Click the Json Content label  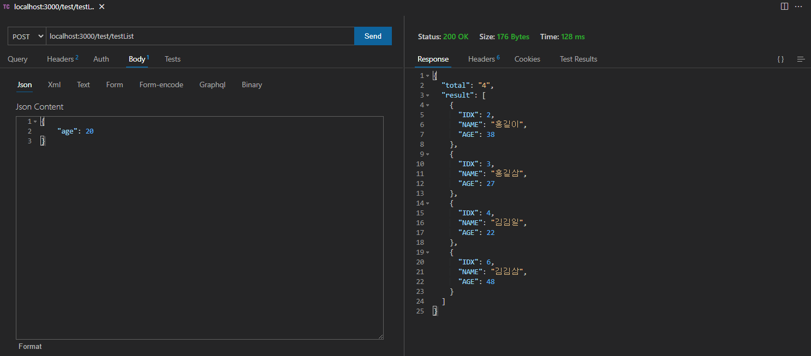pyautogui.click(x=40, y=107)
